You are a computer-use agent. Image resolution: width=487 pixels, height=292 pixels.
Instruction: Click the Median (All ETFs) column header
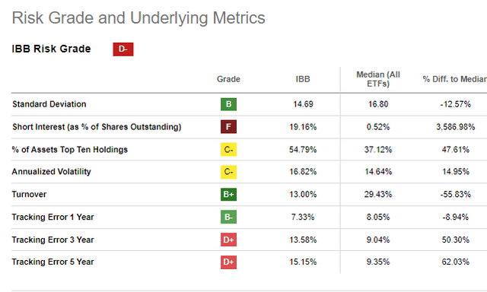(x=378, y=79)
